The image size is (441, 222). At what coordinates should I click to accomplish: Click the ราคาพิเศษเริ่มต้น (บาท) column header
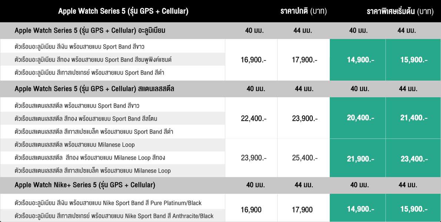[x=400, y=12]
